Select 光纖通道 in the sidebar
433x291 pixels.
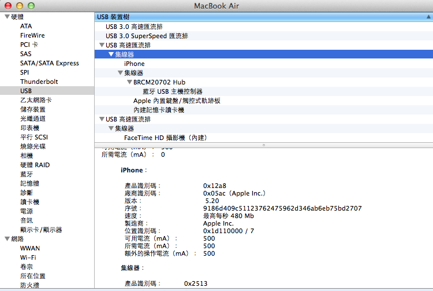click(32, 119)
